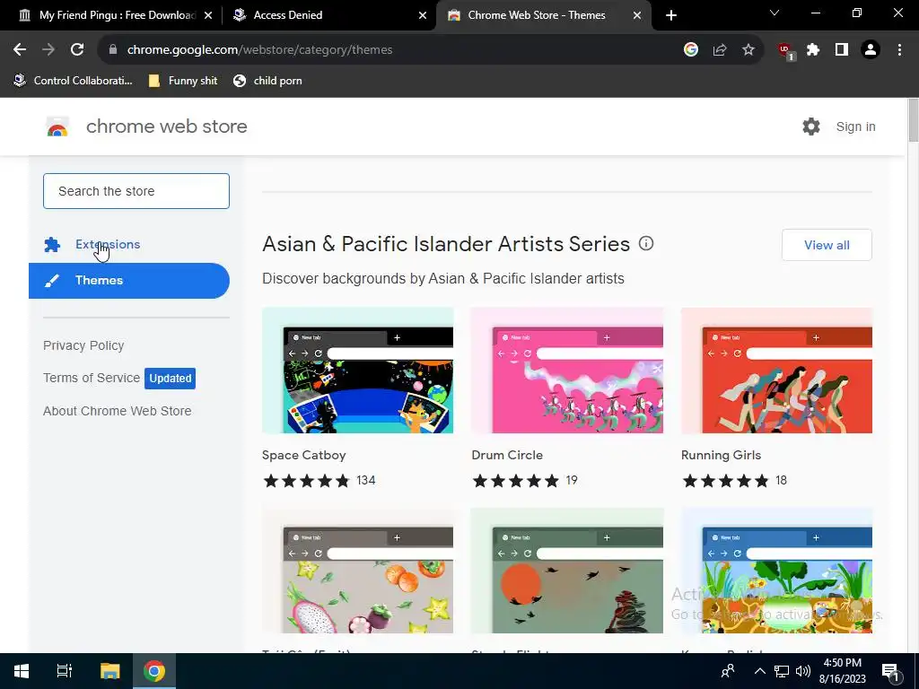Open the Terms of Service link
The height and width of the screenshot is (689, 919).
pyautogui.click(x=92, y=378)
